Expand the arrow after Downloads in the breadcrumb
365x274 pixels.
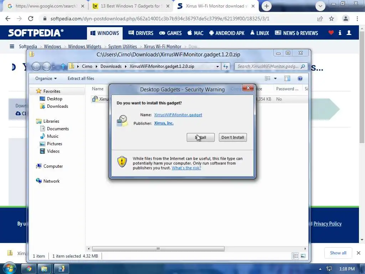click(126, 66)
